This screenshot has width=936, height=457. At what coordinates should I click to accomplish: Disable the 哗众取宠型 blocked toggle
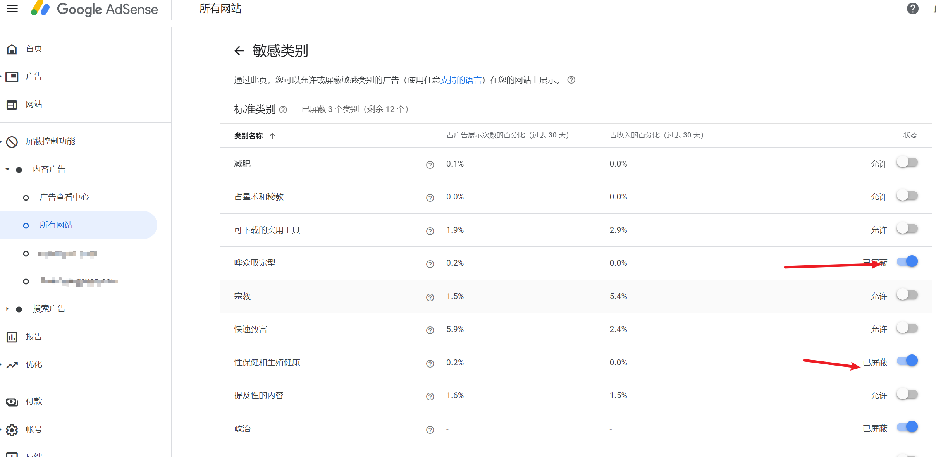coord(907,261)
